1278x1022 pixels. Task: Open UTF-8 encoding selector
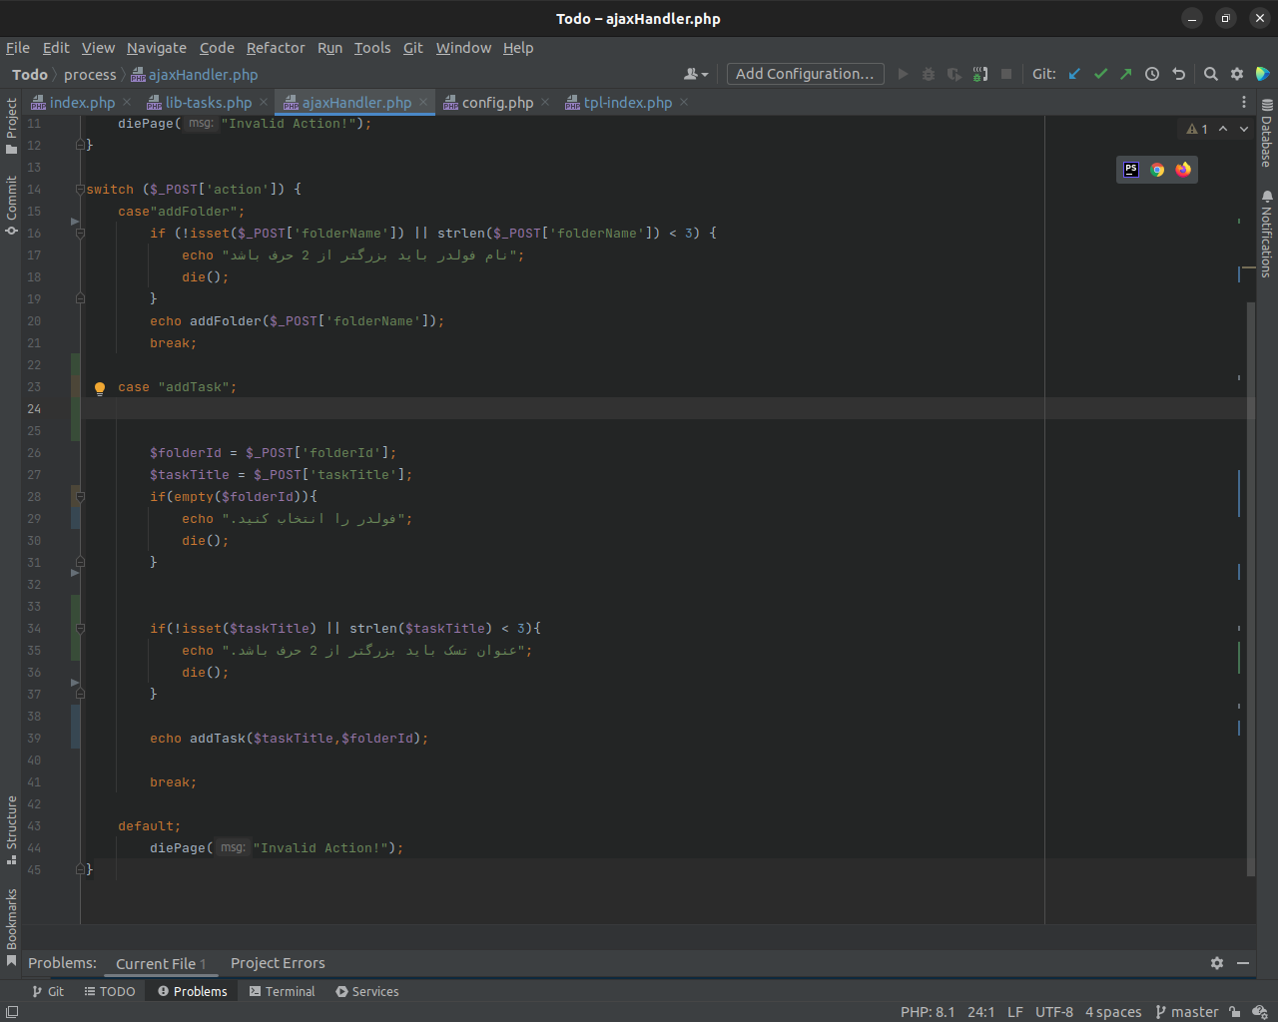click(1054, 1011)
